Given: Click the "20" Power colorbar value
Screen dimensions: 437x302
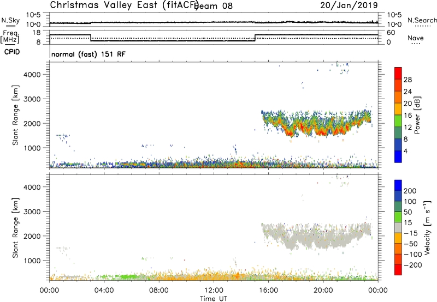Looking at the screenshot, I should pos(408,104).
